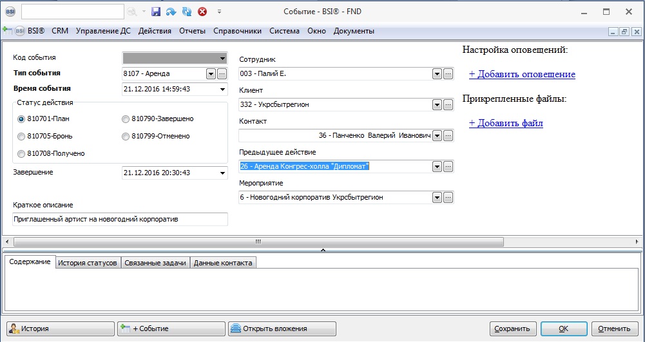Open browse button next to Тип события

pos(222,73)
